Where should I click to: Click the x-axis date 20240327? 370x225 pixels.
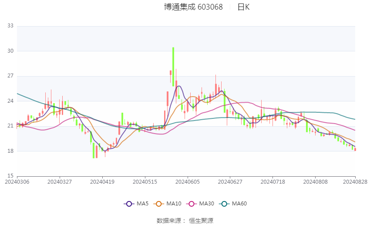(x=60, y=182)
